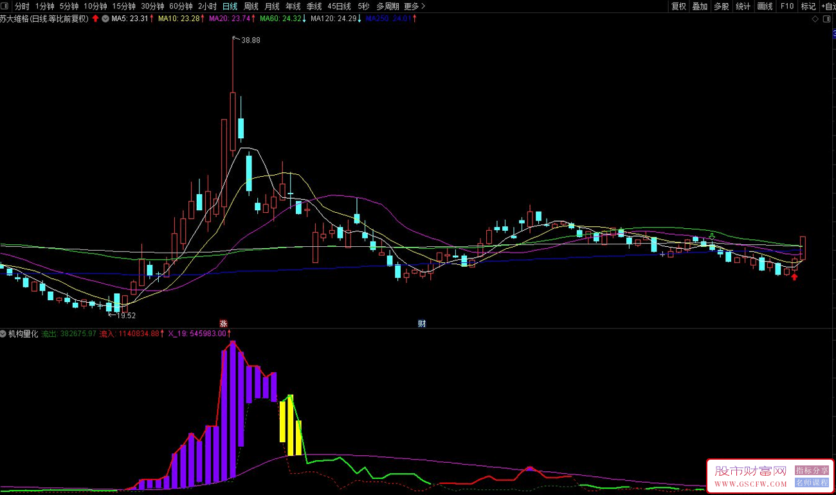Select the 日线 daily chart tab
836x495 pixels.
pos(230,6)
